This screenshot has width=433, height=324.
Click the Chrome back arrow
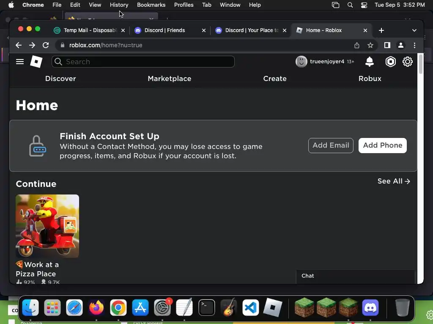19,45
